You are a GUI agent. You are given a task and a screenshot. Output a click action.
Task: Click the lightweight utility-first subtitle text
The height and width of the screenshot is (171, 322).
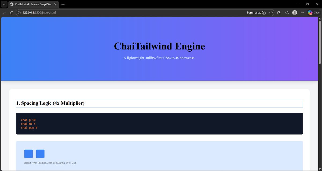point(159,58)
